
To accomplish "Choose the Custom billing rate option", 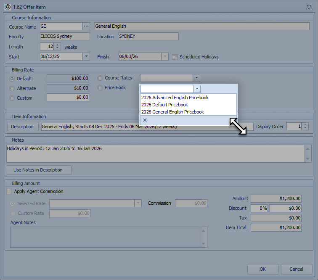I will click(12, 98).
